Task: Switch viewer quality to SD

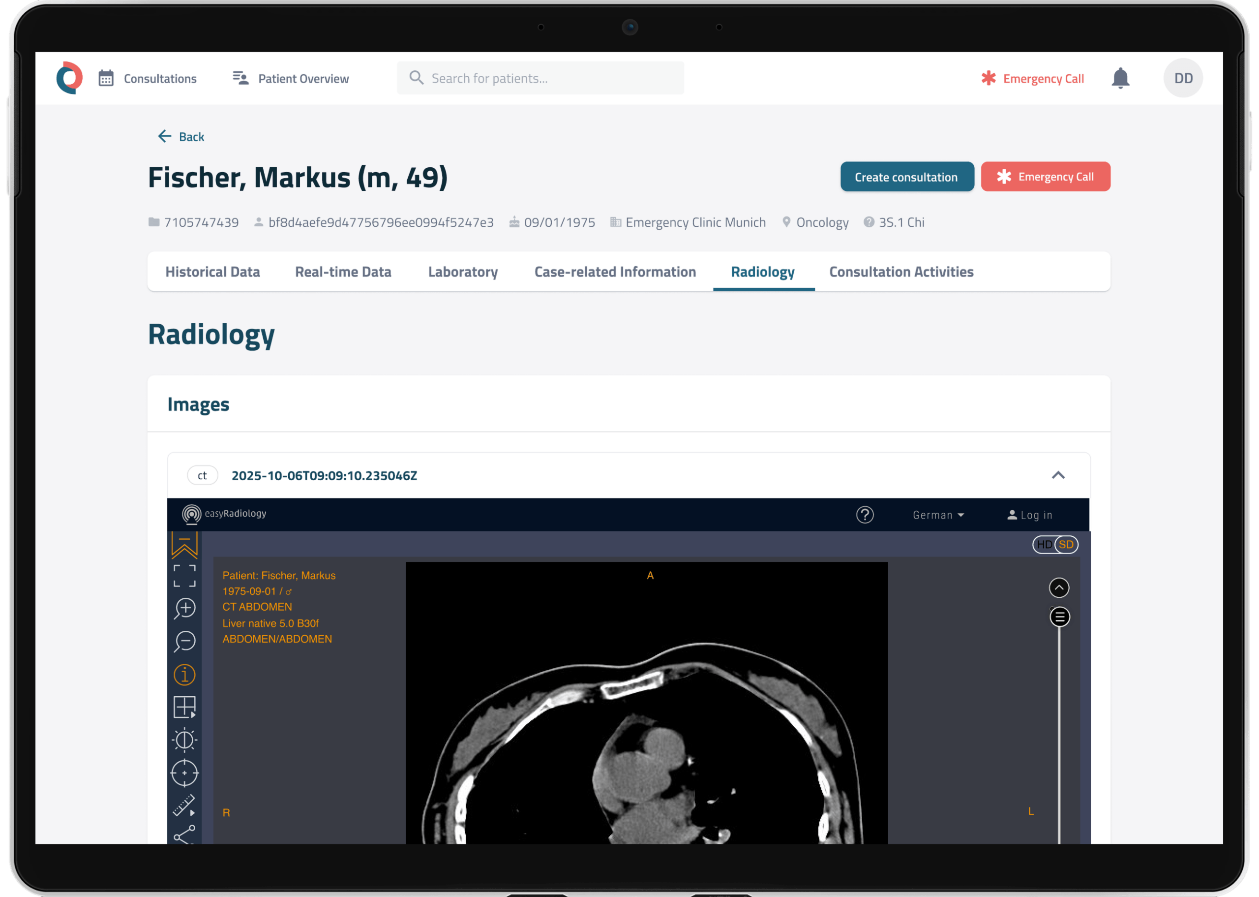Action: [1066, 545]
